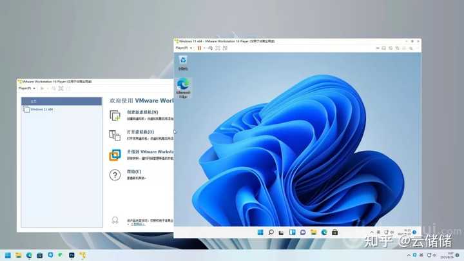This screenshot has height=261, width=464.
Task: Click Unity mode icon in the library window toolbar
Action: click(x=68, y=88)
